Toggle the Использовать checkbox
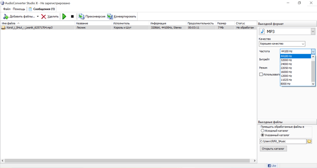Viewport: 317px width, 168px height. (261, 75)
